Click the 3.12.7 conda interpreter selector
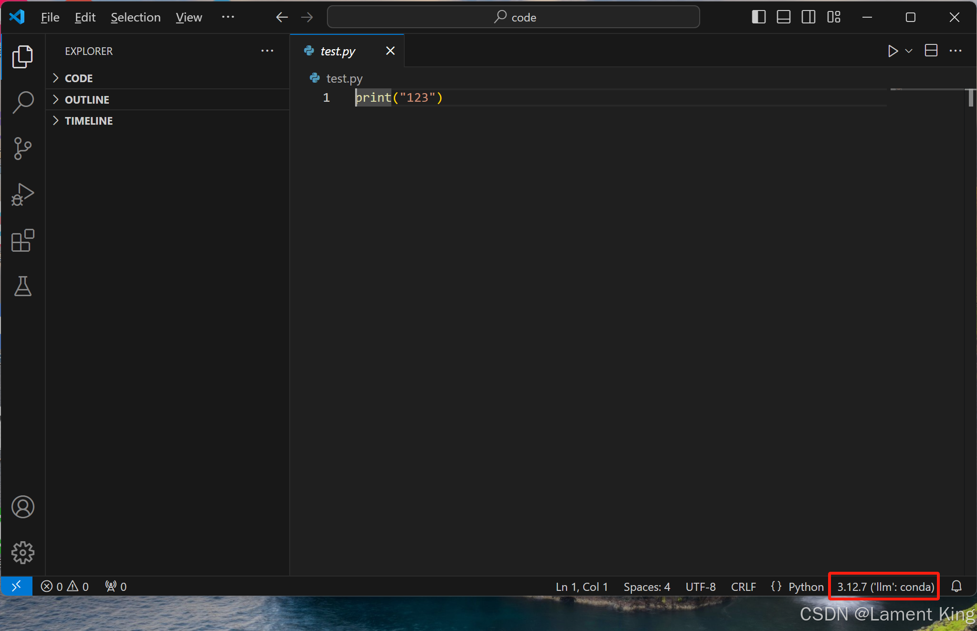The image size is (977, 631). tap(885, 587)
